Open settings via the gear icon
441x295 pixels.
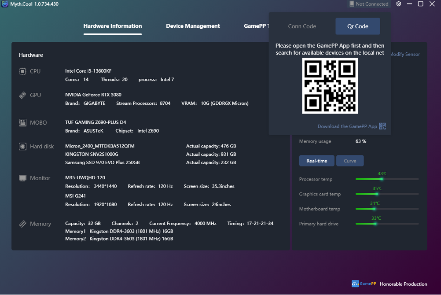click(x=399, y=4)
